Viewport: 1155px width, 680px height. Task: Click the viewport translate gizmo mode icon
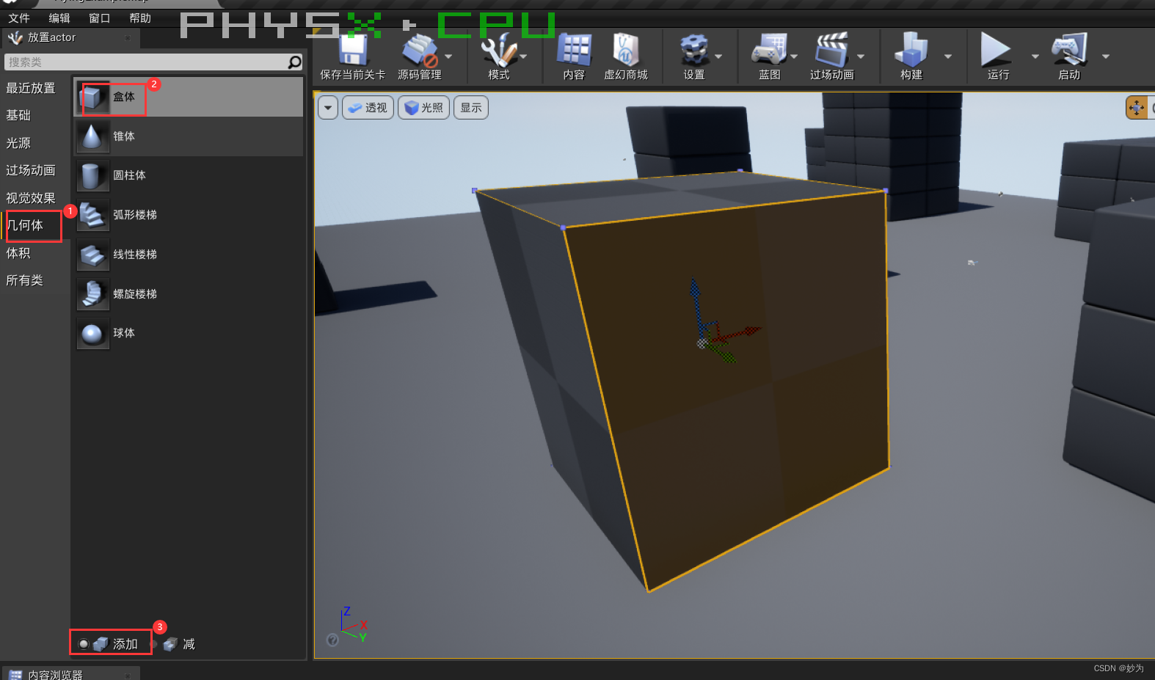tap(1137, 108)
